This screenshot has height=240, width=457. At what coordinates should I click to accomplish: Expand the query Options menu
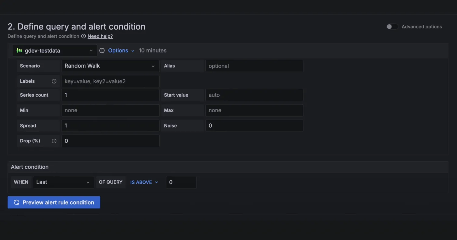121,51
